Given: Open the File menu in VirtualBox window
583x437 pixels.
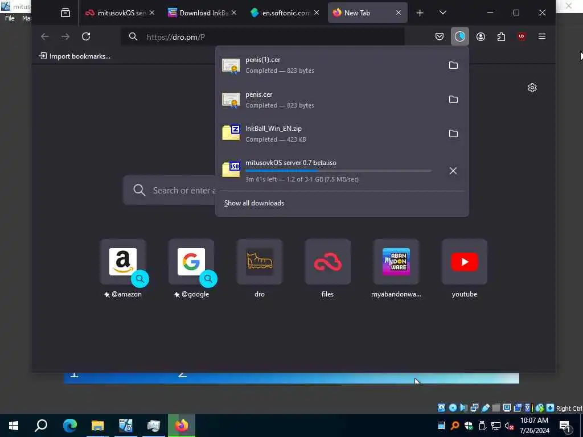Looking at the screenshot, I should pyautogui.click(x=10, y=18).
